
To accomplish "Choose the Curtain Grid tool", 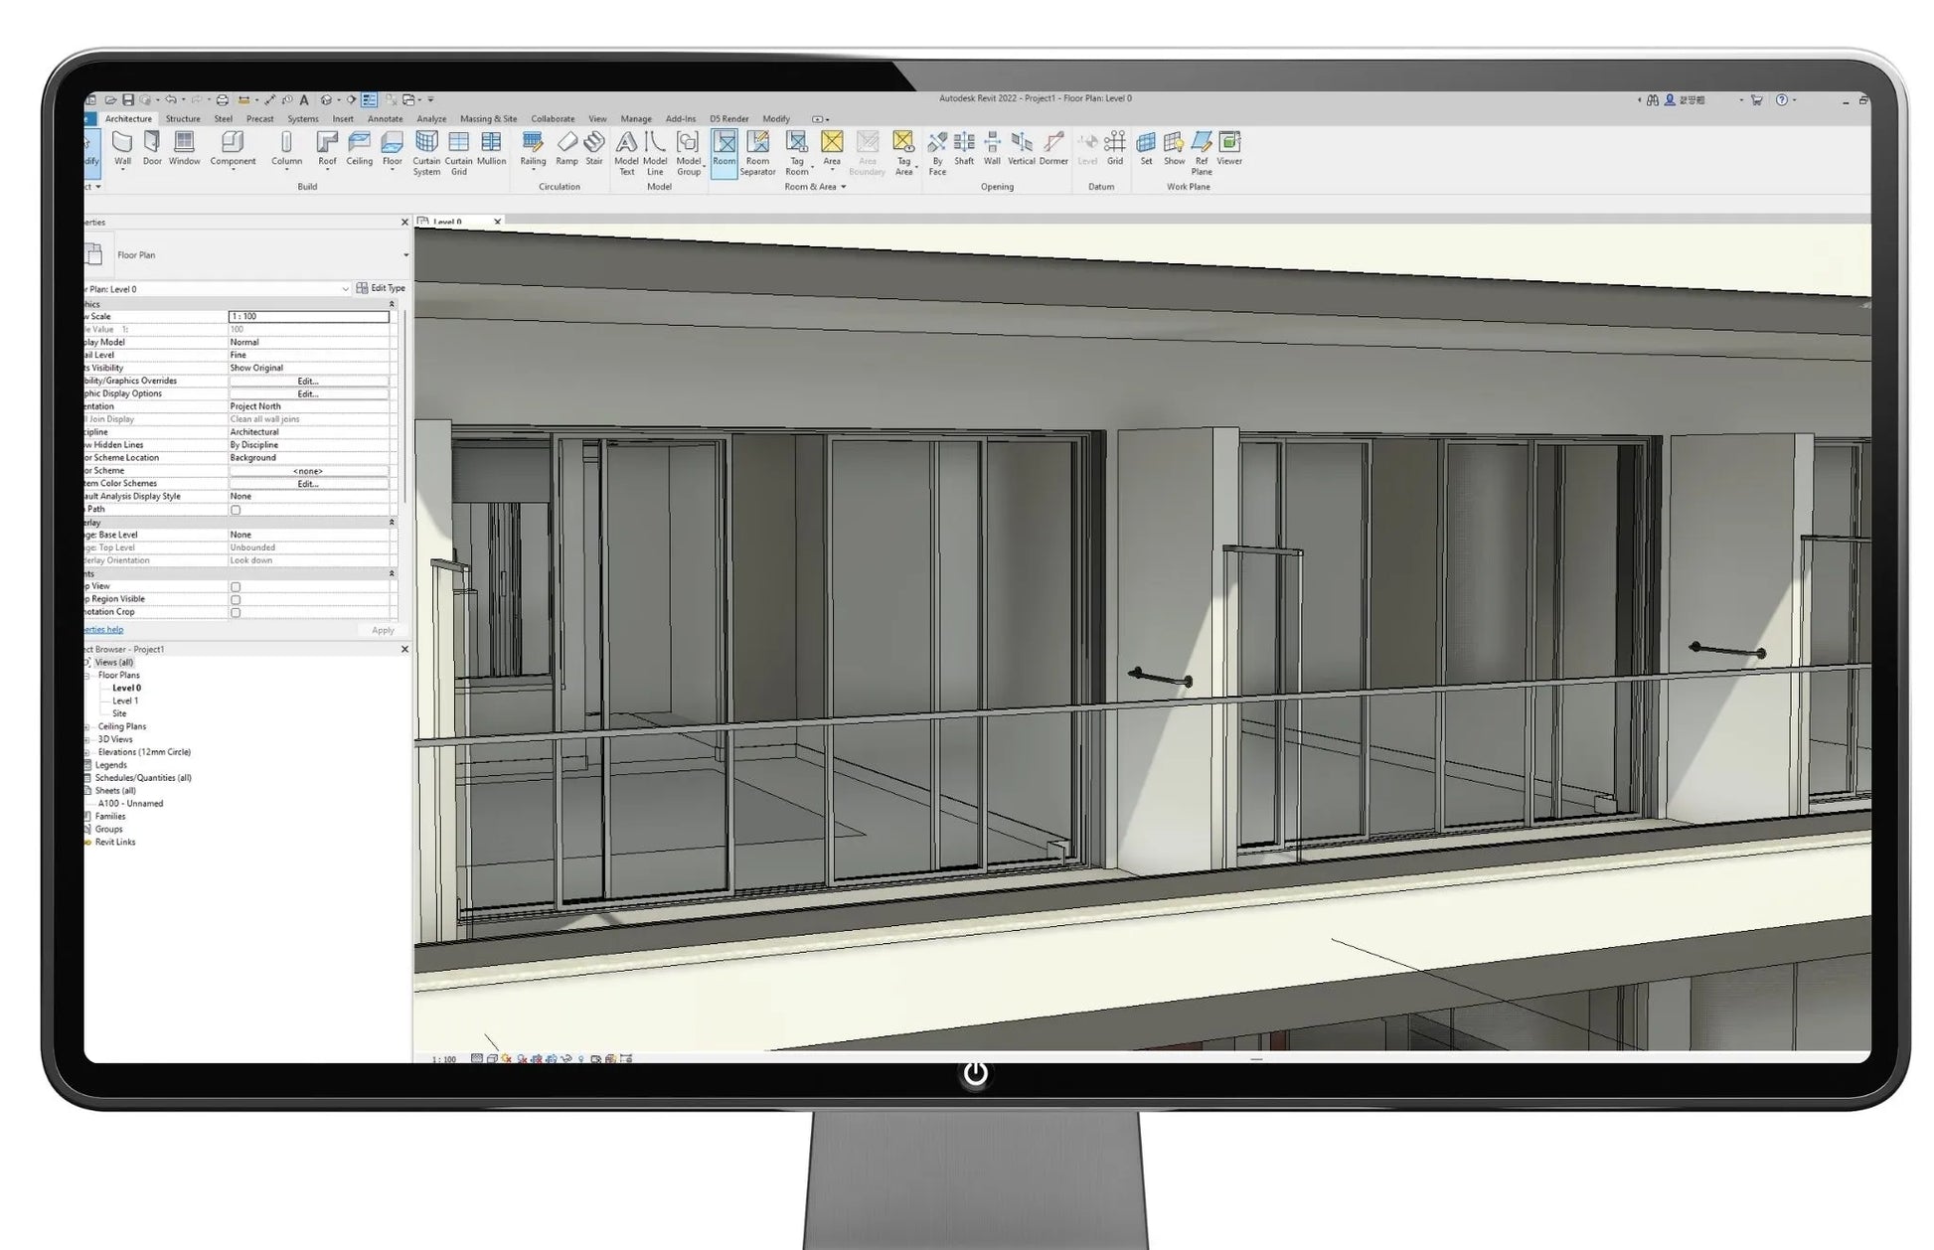I will click(458, 153).
